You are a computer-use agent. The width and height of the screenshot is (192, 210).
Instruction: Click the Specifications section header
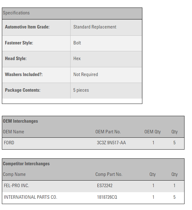(16, 13)
